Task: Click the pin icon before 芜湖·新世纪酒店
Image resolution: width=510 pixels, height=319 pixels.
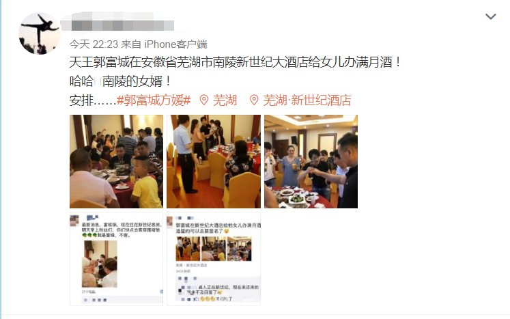Action: (x=254, y=100)
